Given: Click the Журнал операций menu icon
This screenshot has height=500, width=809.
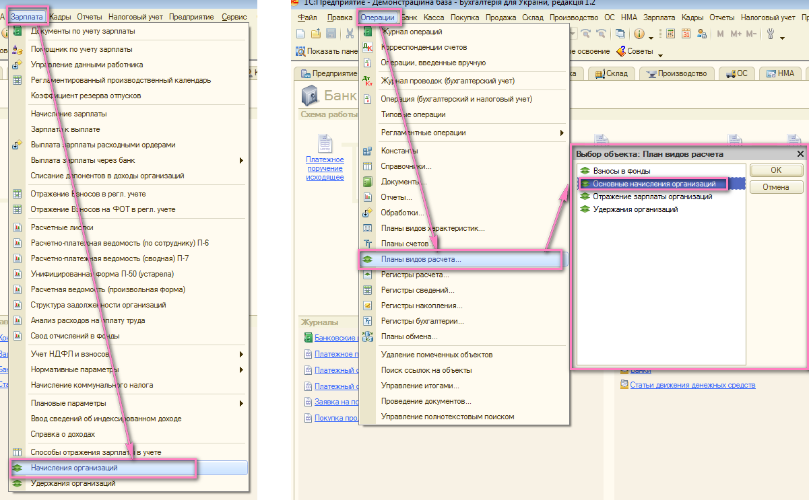Looking at the screenshot, I should (x=368, y=32).
